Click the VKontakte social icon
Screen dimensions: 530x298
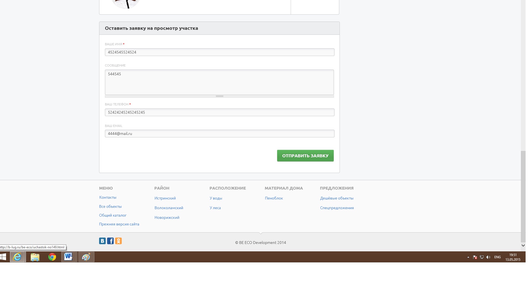(x=102, y=241)
